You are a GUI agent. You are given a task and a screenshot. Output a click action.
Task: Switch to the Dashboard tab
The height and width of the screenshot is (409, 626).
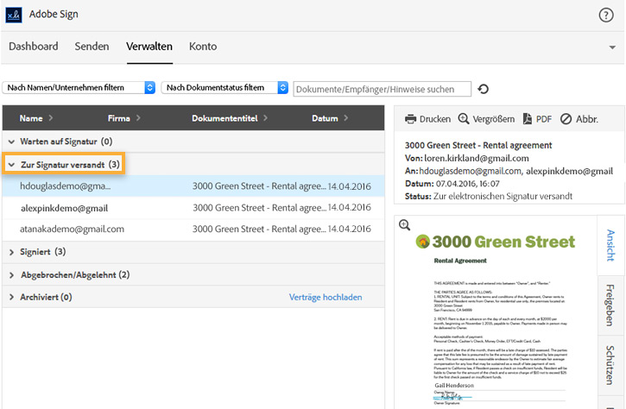[33, 46]
